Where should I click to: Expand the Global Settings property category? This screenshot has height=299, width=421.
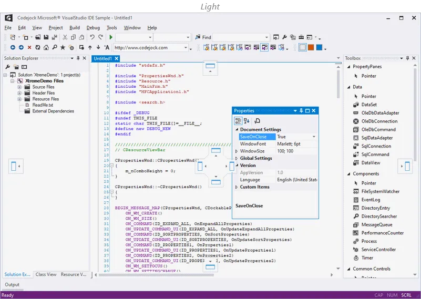pos(237,158)
